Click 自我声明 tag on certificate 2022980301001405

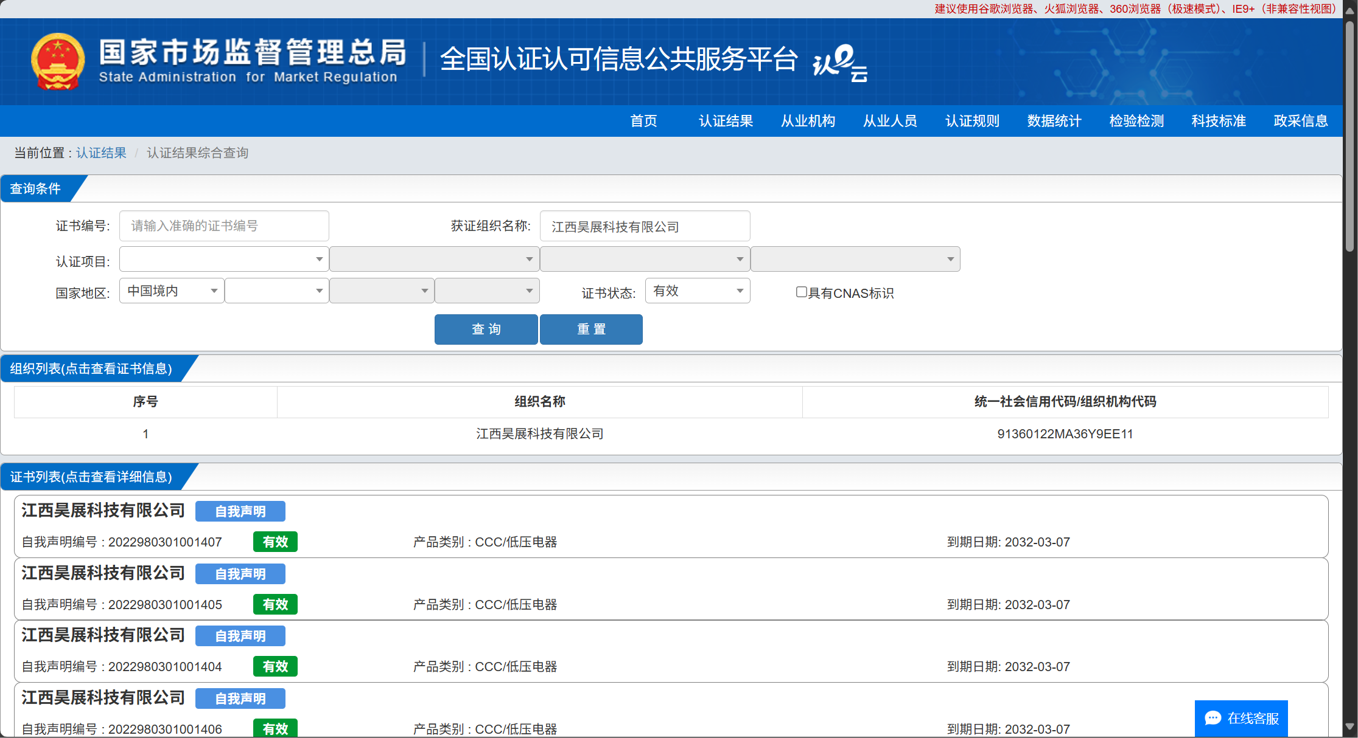pos(240,574)
